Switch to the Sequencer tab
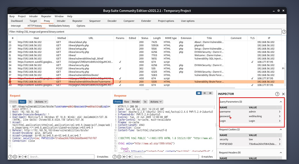 tap(95, 21)
